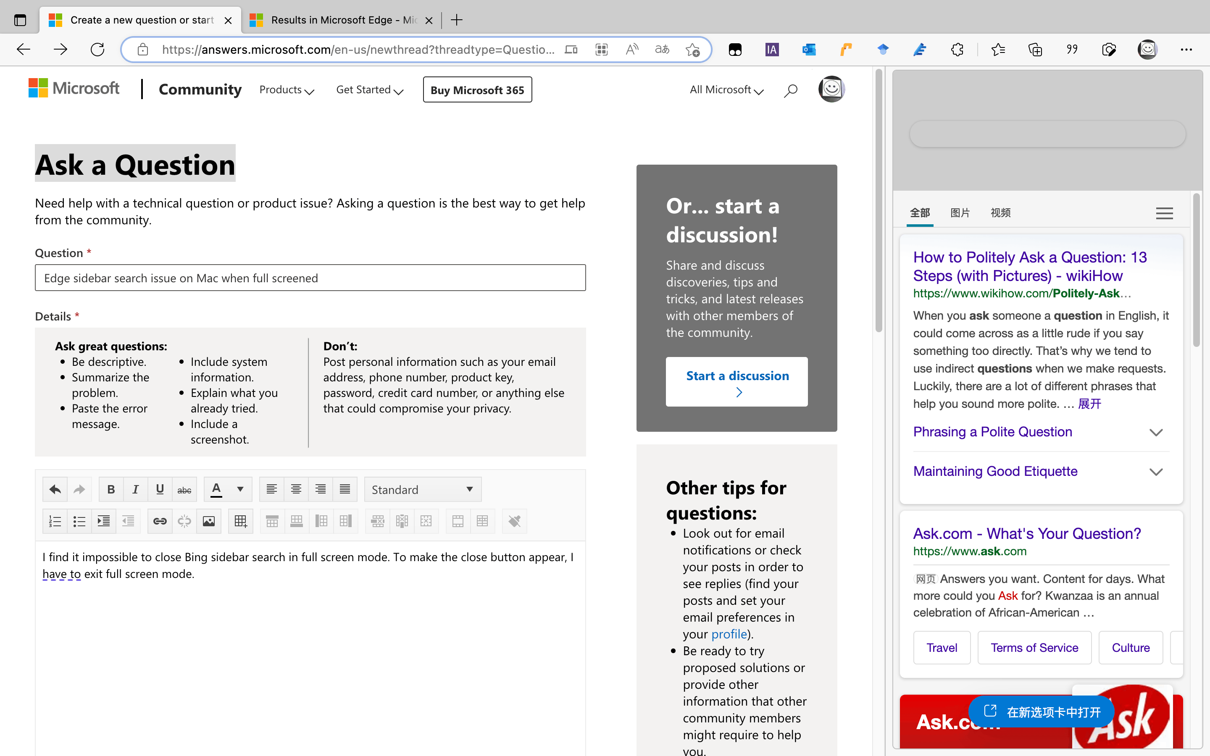Insert a table using the grid icon
This screenshot has width=1210, height=756.
click(240, 522)
